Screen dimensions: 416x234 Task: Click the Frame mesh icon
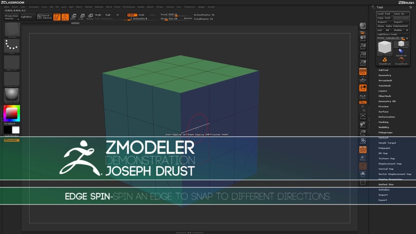coord(363,116)
